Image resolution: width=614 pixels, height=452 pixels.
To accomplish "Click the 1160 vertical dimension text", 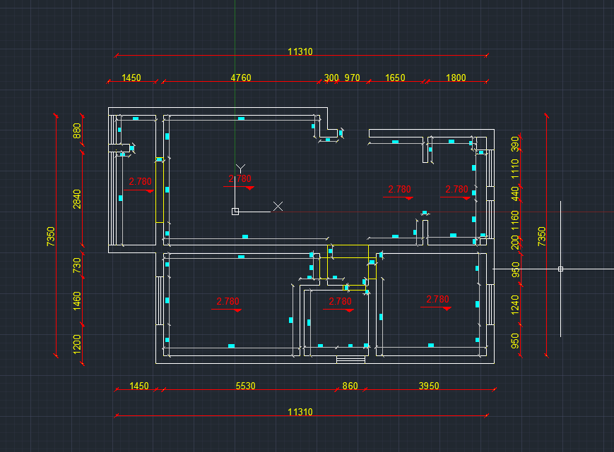I will coord(514,219).
